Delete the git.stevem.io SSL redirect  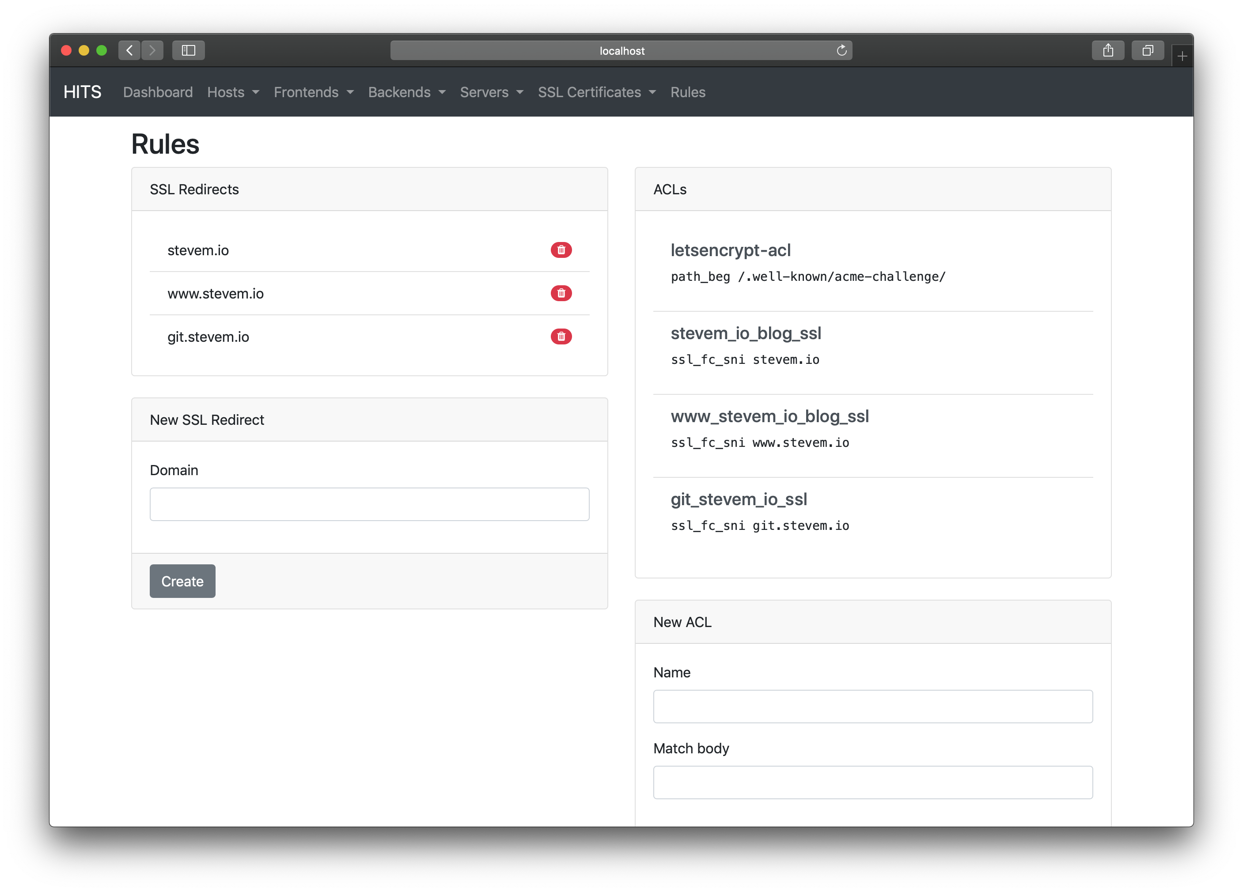(561, 336)
